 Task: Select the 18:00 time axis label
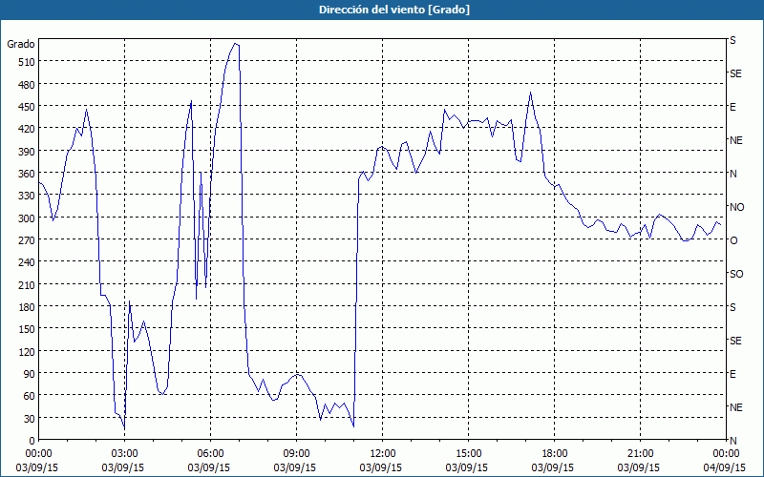coord(554,453)
